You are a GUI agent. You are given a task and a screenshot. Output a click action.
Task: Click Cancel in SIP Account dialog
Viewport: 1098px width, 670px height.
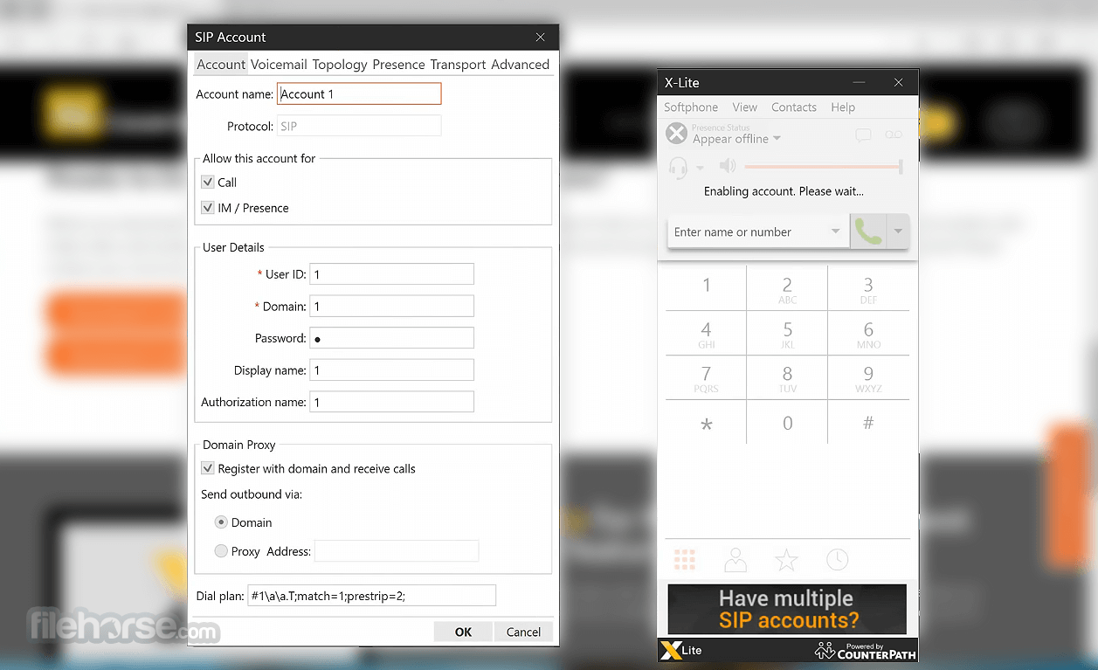click(x=523, y=632)
